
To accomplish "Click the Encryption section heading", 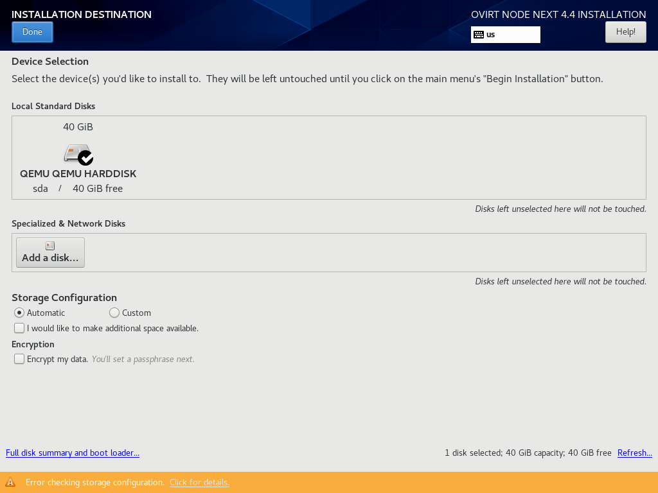I will (x=33, y=344).
